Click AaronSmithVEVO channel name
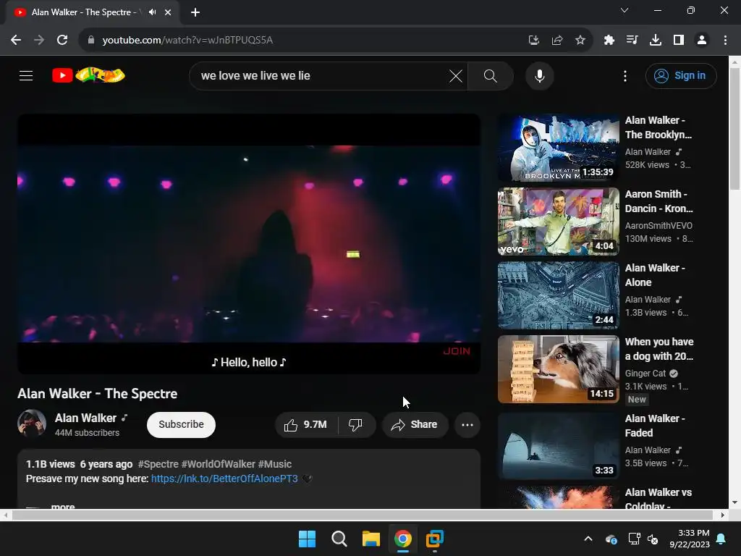 [659, 226]
